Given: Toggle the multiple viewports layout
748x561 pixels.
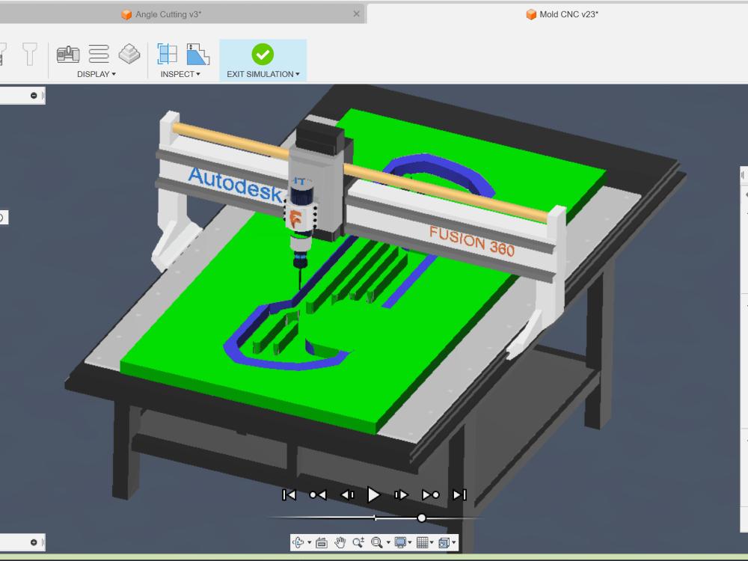Looking at the screenshot, I should [446, 542].
